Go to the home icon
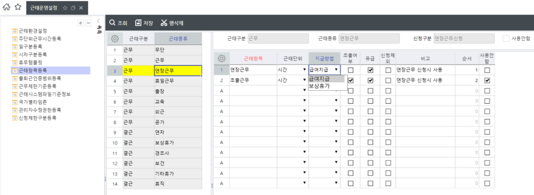This screenshot has width=534, height=195. pos(6,7)
